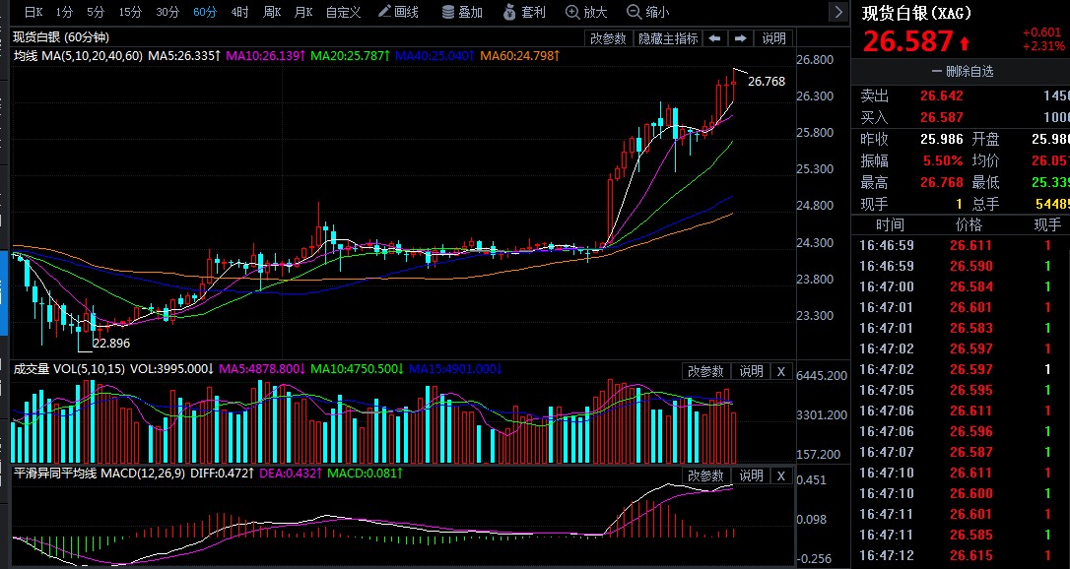This screenshot has width=1070, height=569.
Task: Toggle 隐藏主指标 to hide main indicator
Action: click(x=668, y=38)
